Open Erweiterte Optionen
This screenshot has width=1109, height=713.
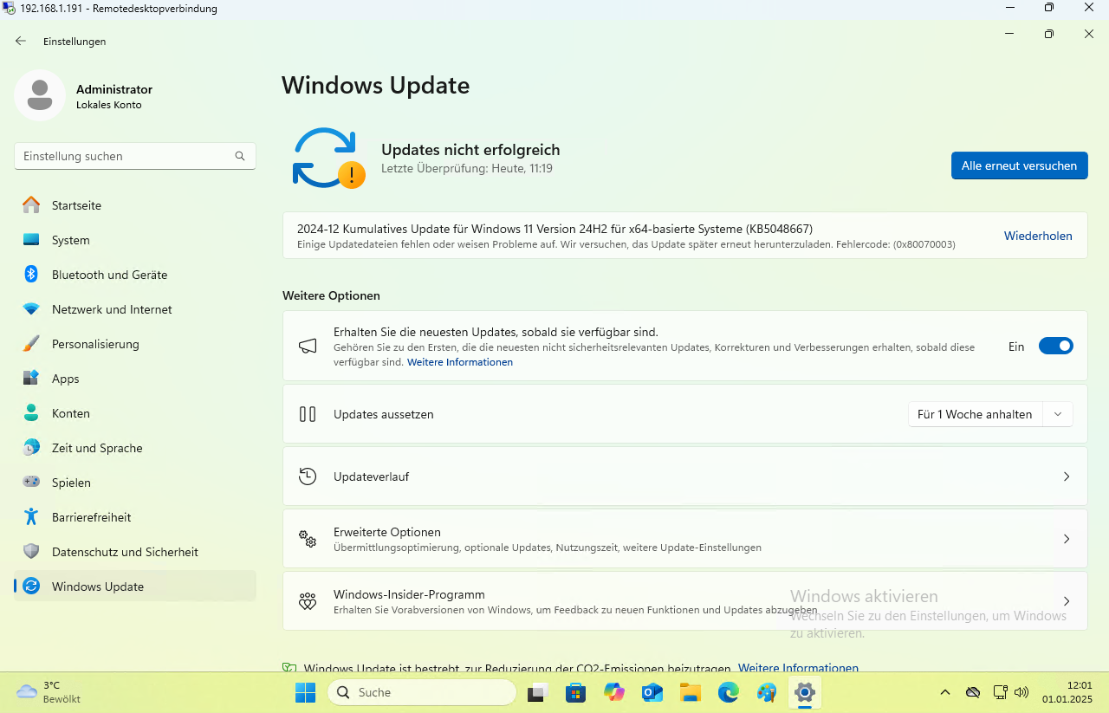point(684,539)
